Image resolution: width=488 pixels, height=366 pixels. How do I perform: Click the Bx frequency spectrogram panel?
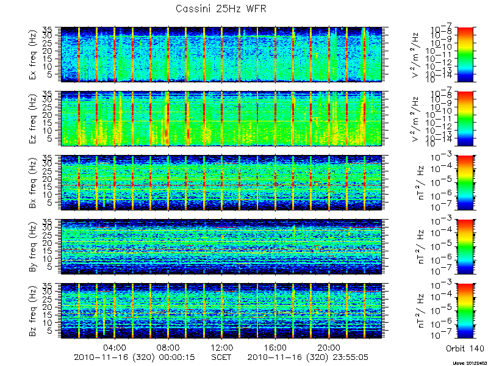pyautogui.click(x=221, y=182)
